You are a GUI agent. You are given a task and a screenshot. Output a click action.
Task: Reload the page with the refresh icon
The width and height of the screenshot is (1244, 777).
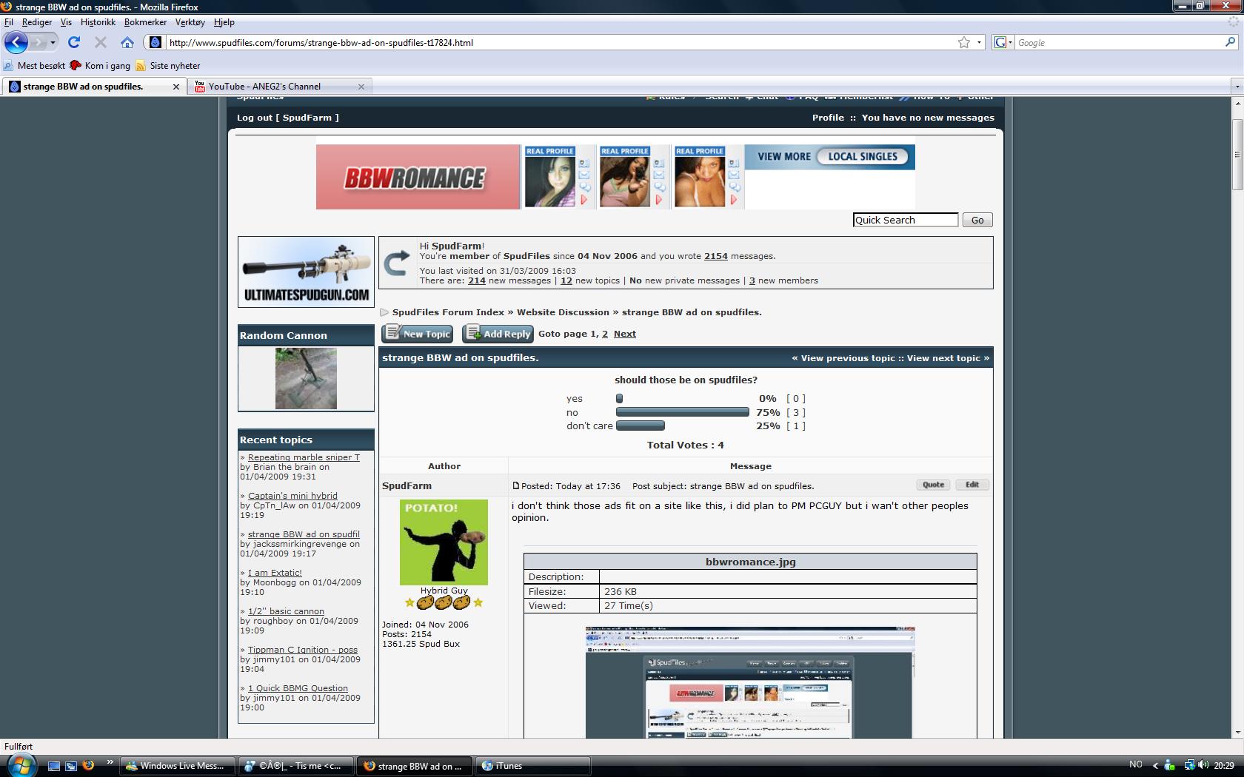tap(74, 42)
